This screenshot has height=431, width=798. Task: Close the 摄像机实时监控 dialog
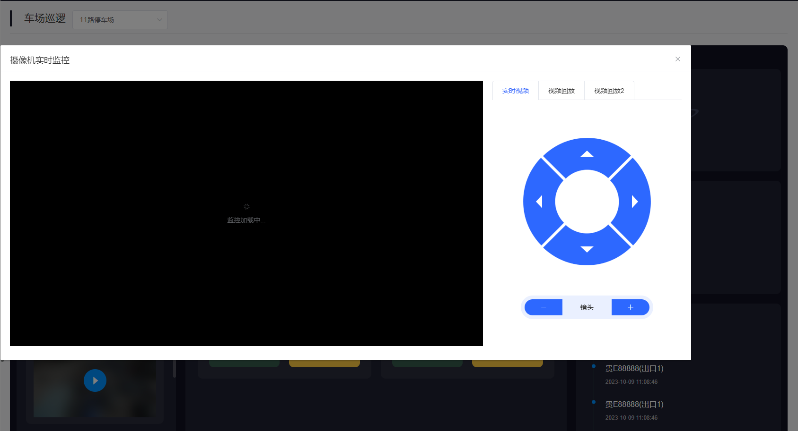click(x=677, y=59)
